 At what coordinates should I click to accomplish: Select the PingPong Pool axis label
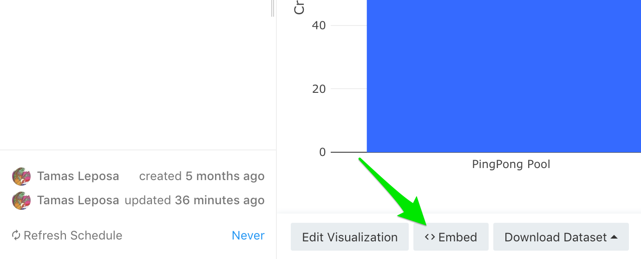coord(511,164)
